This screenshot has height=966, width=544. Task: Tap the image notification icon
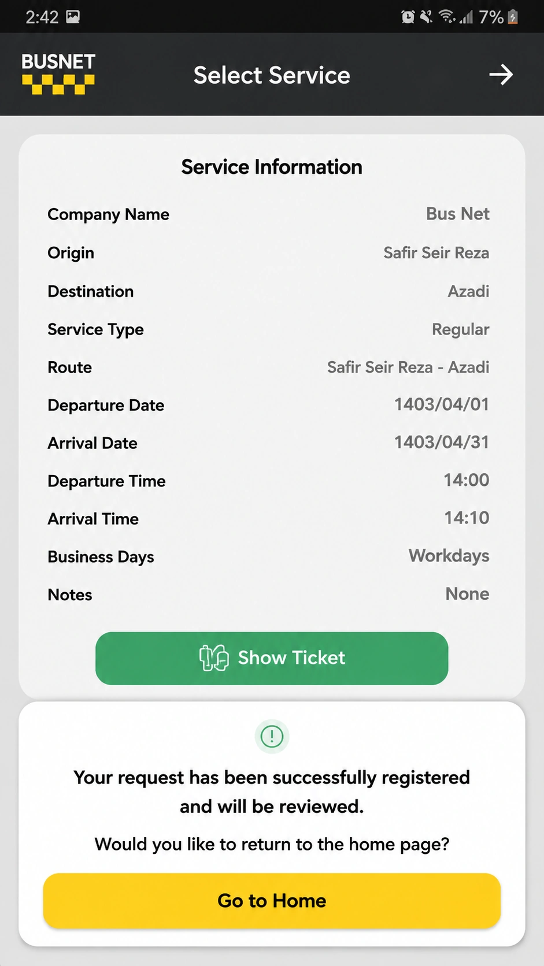[73, 16]
